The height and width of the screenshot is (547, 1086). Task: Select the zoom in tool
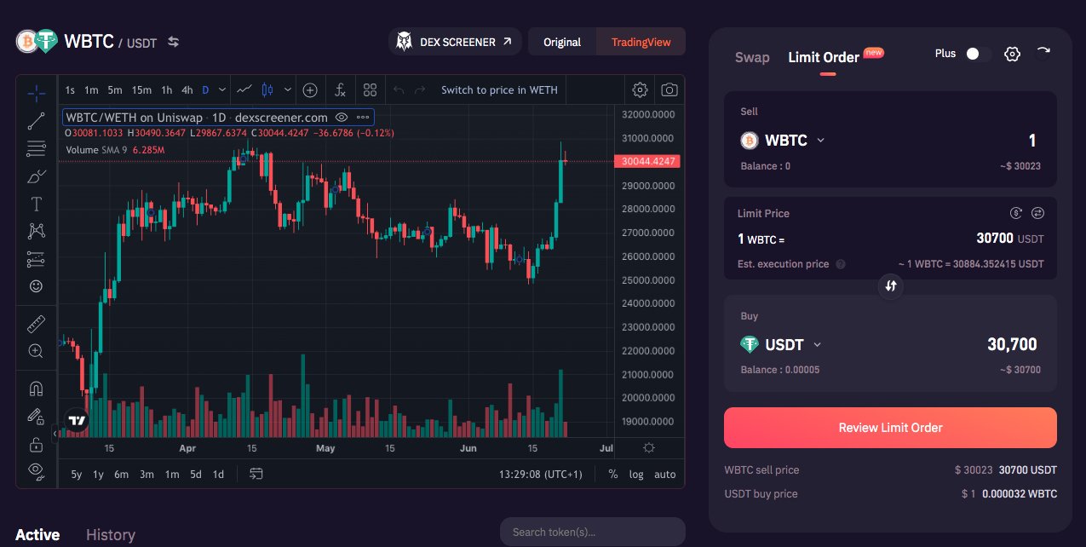tap(36, 351)
